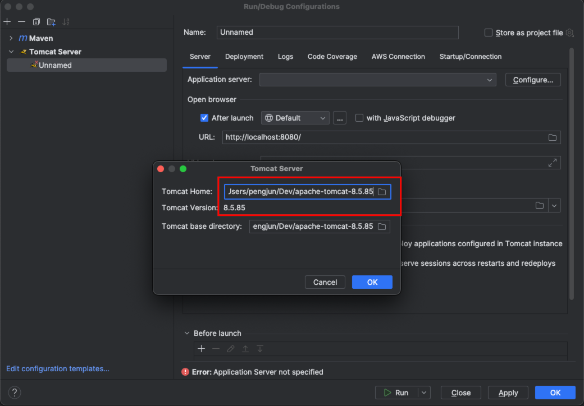Click the vertical scrollbar of settings panel

572,174
